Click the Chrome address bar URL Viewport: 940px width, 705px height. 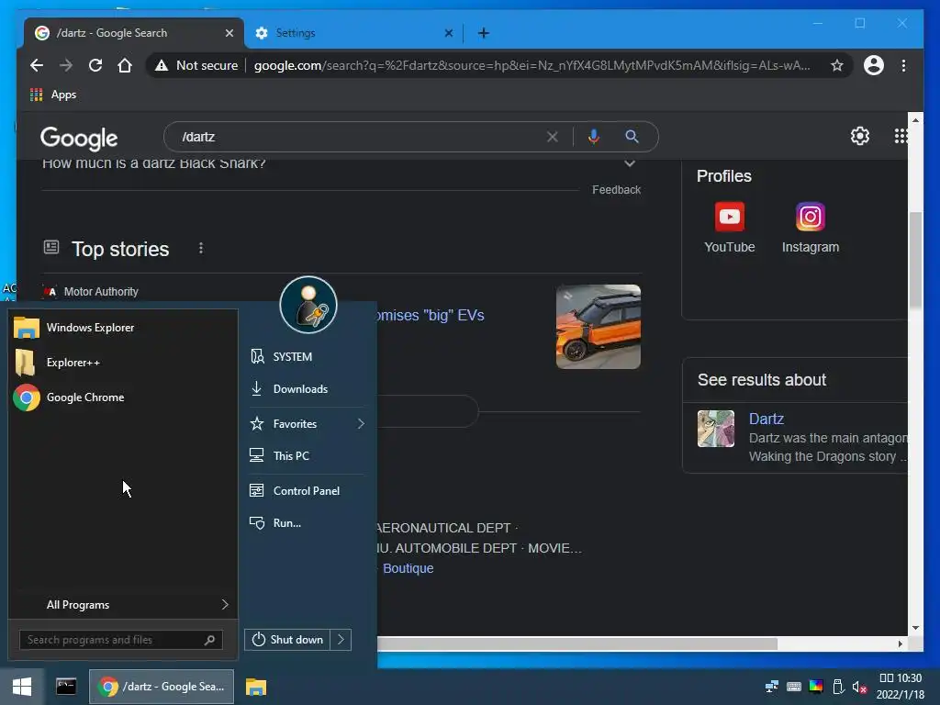(x=532, y=65)
